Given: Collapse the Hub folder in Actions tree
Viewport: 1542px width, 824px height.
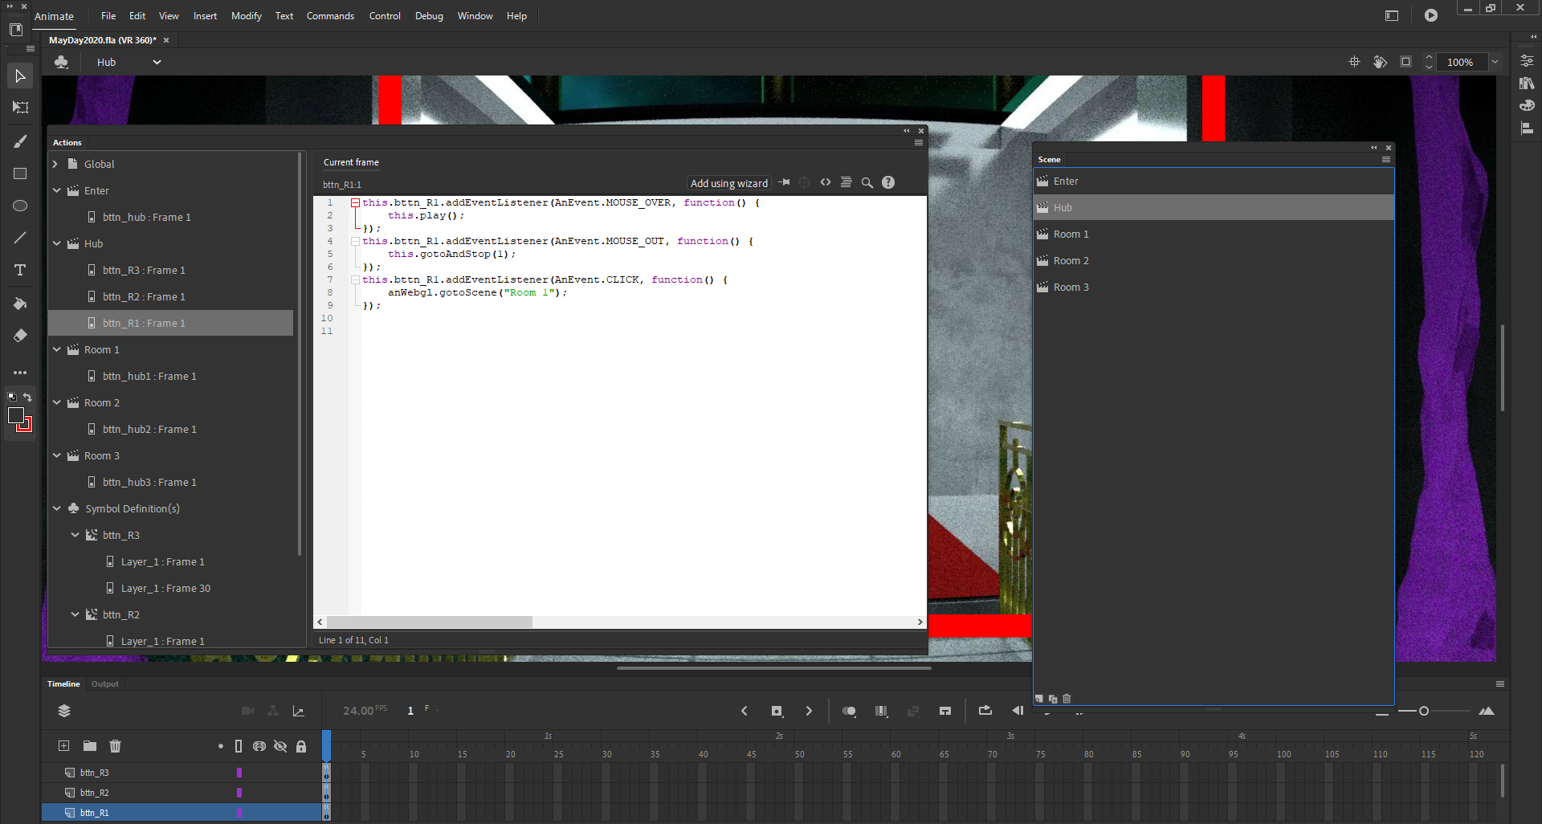Looking at the screenshot, I should coord(56,243).
